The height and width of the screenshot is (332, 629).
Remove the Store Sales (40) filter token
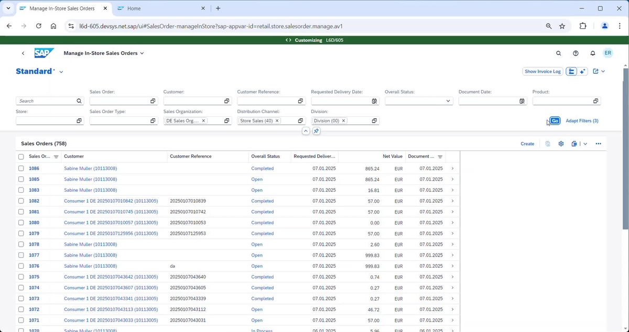click(x=277, y=120)
